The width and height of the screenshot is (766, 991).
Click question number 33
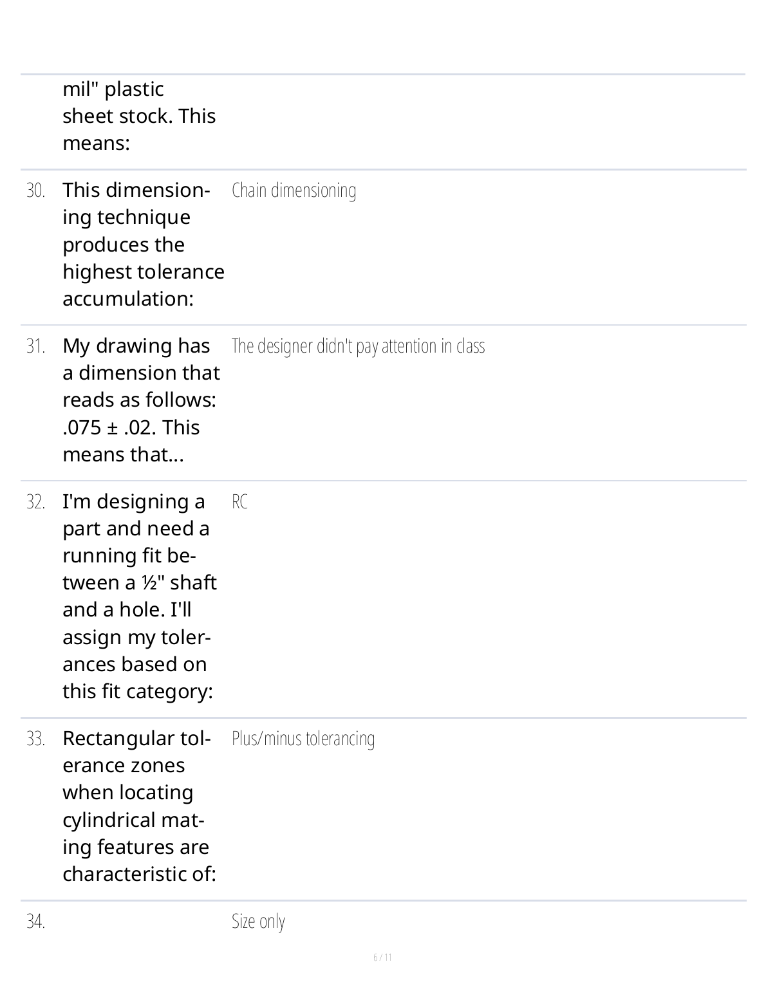pos(35,739)
